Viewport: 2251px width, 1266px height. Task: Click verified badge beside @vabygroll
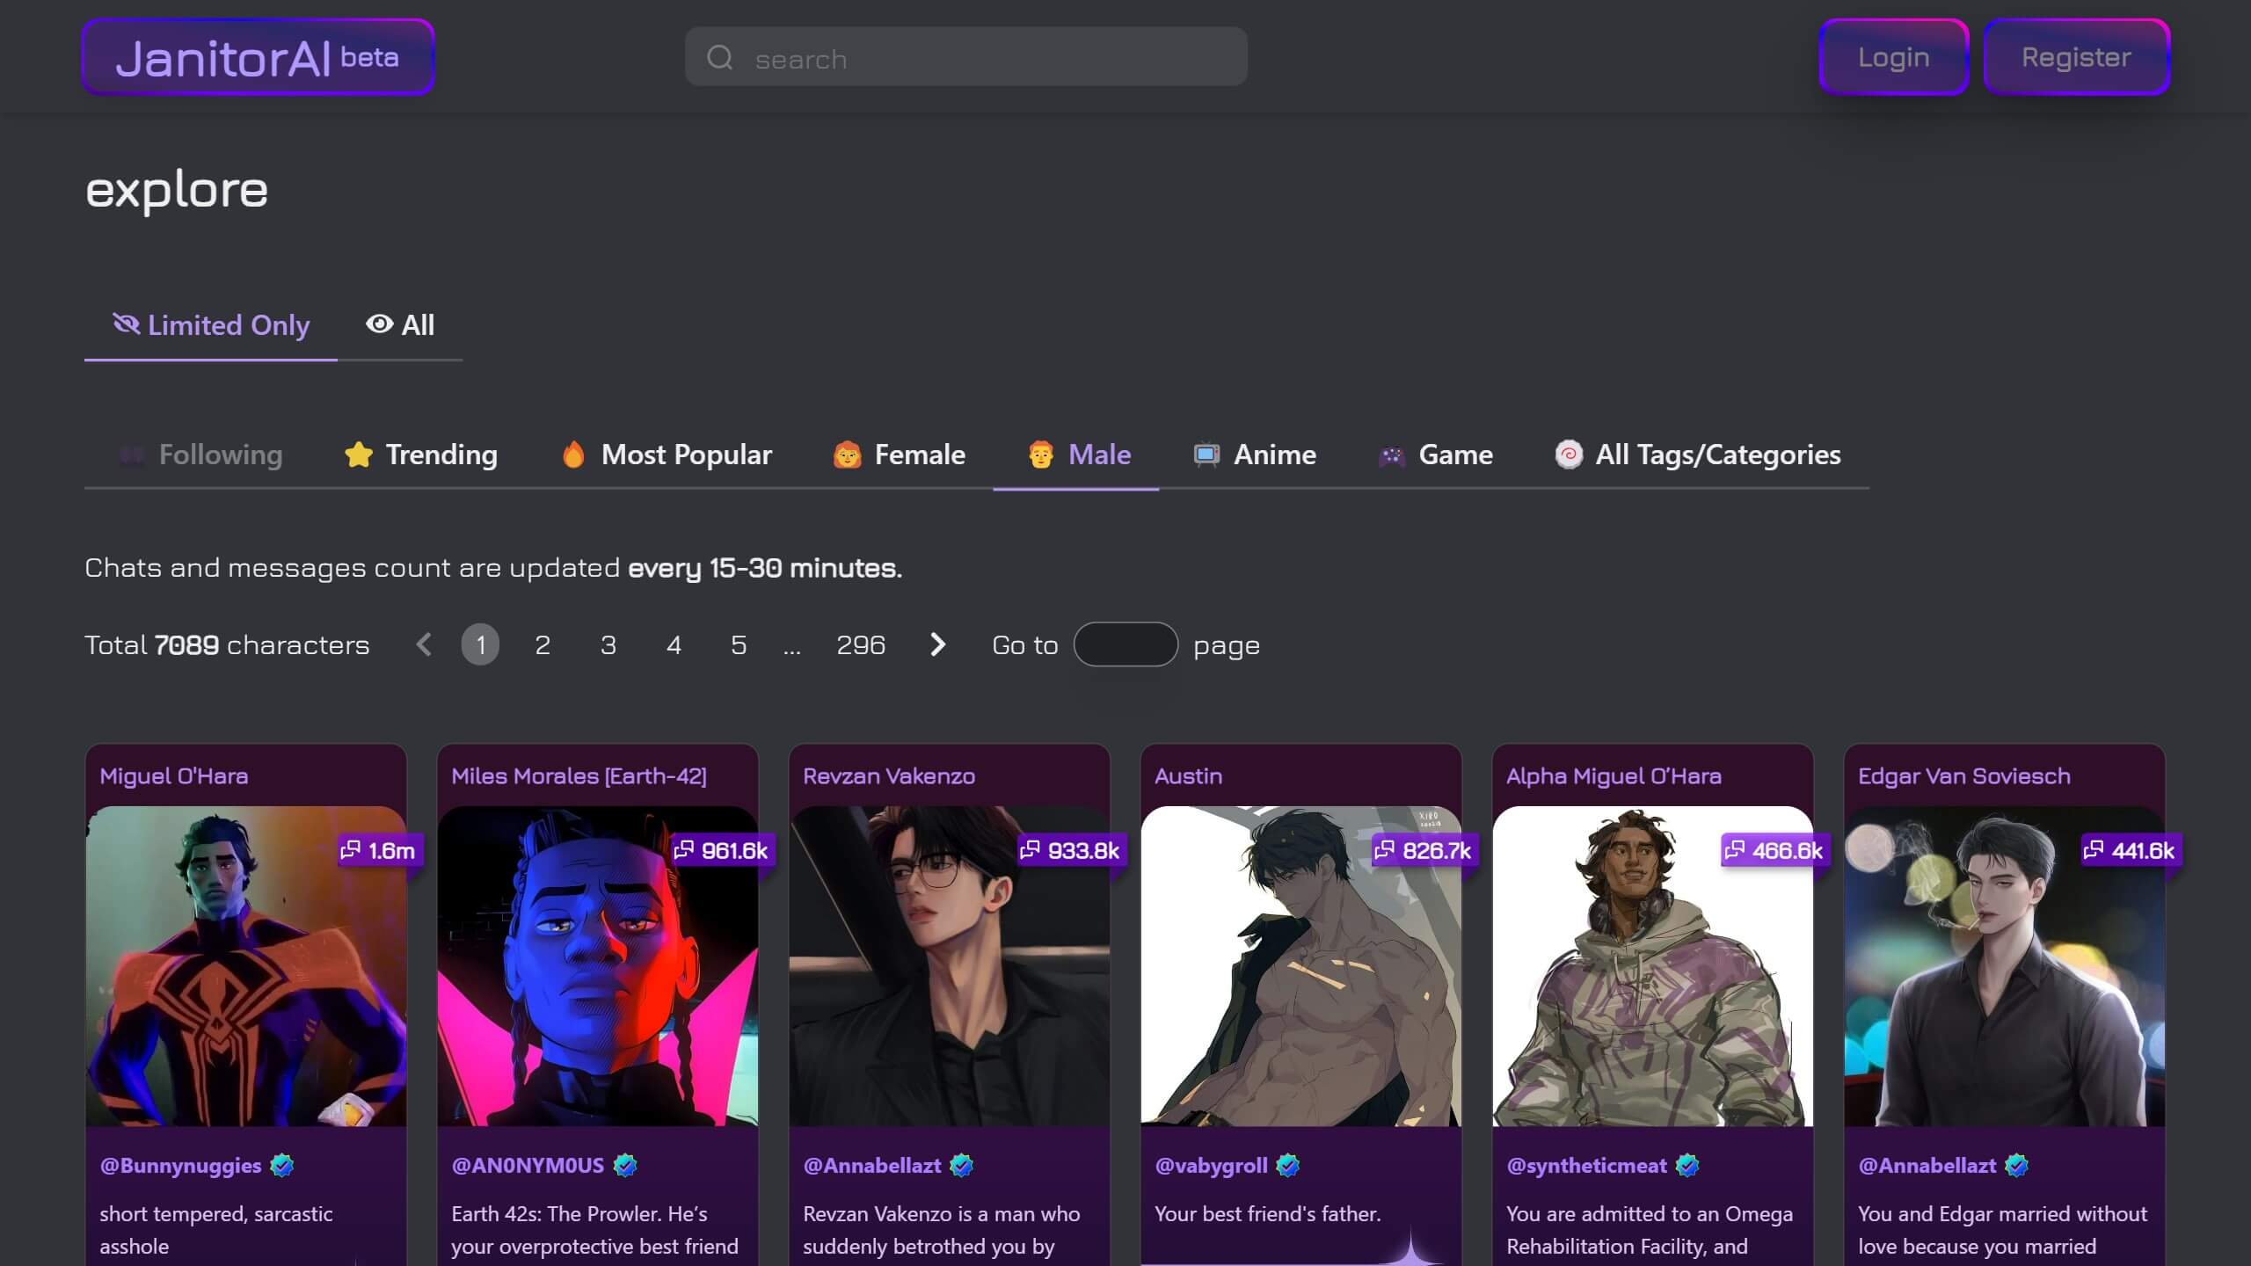pyautogui.click(x=1288, y=1166)
